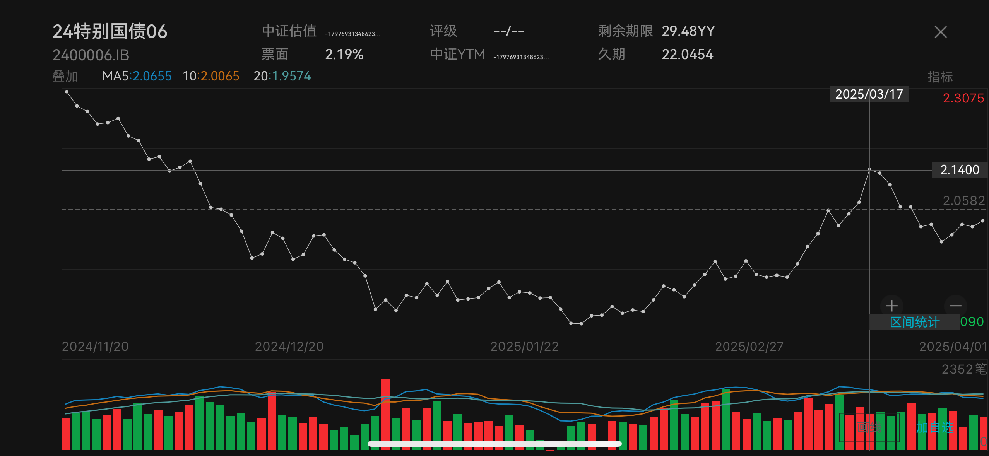989x456 pixels.
Task: Click the bond title 24特别国债06
Action: [110, 32]
